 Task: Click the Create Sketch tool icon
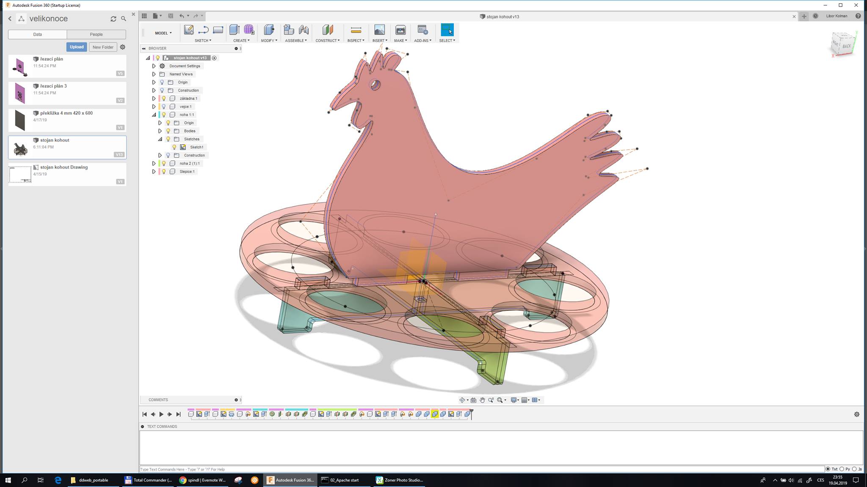click(188, 30)
